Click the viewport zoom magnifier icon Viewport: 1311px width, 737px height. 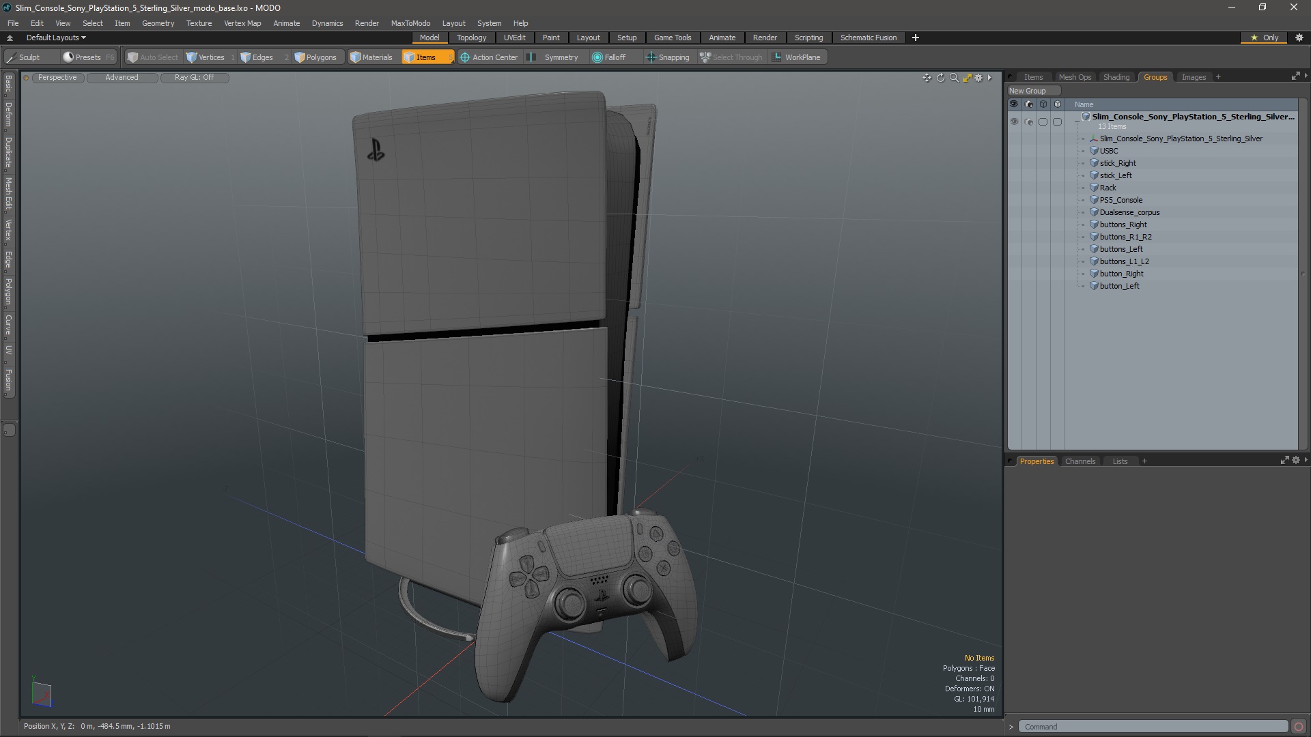[x=954, y=78]
